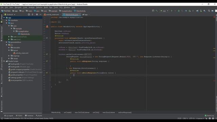The height and width of the screenshot is (122, 217).
Task: Switch to the app gradle editor tab
Action: coord(86,15)
